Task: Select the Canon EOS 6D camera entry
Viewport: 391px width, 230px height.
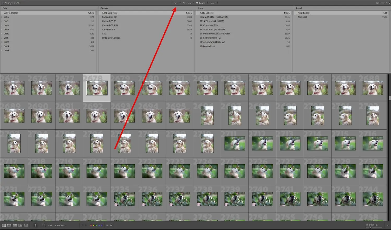Action: [x=109, y=17]
